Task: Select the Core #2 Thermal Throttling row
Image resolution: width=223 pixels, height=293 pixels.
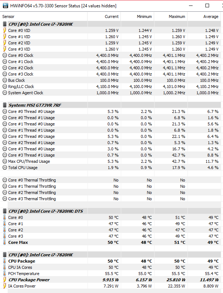Action: tap(111, 193)
